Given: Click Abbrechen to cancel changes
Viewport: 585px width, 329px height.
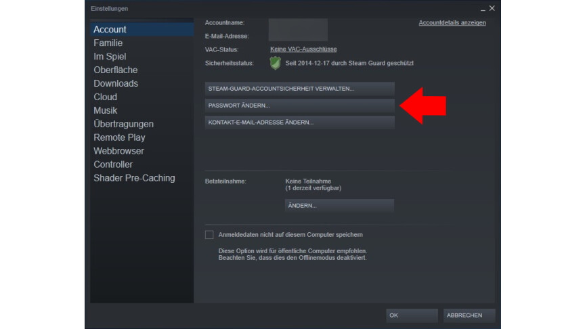Looking at the screenshot, I should pos(469,315).
